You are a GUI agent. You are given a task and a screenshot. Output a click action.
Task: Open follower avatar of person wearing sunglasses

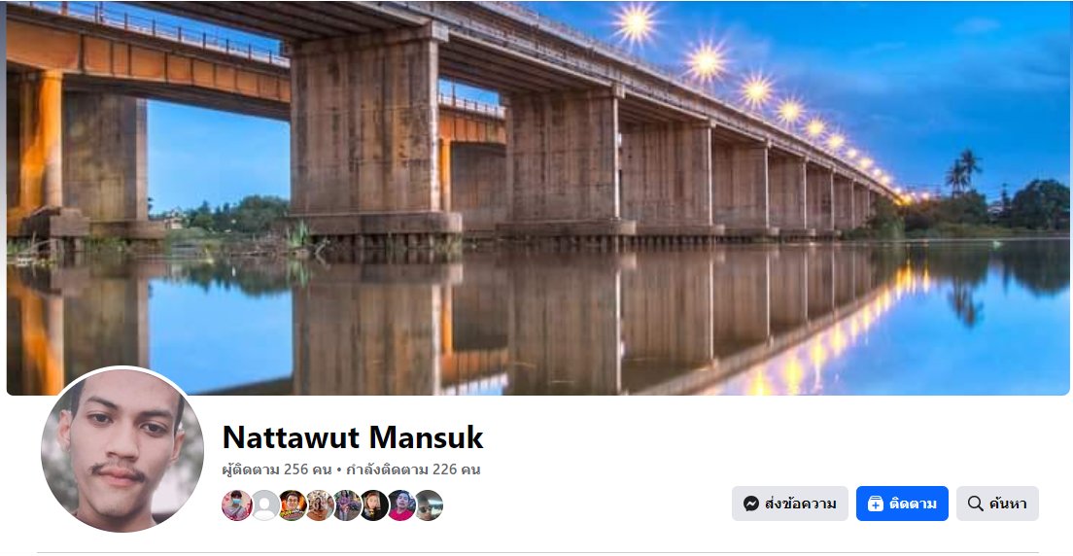coord(429,505)
